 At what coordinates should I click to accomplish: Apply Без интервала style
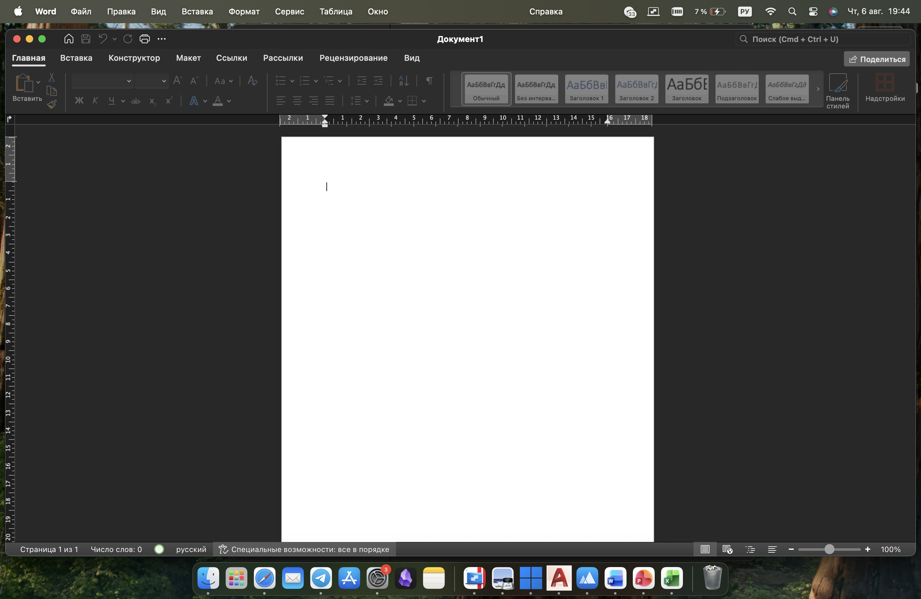click(x=536, y=89)
